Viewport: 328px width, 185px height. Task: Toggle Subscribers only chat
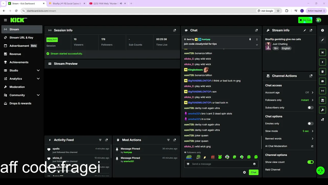point(310,108)
